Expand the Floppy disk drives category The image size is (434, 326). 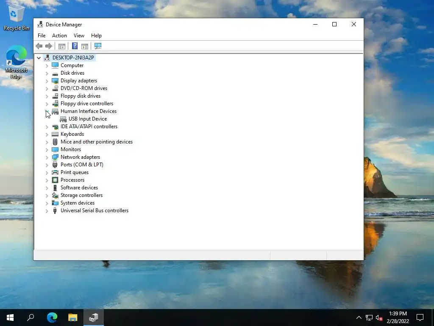coord(47,96)
